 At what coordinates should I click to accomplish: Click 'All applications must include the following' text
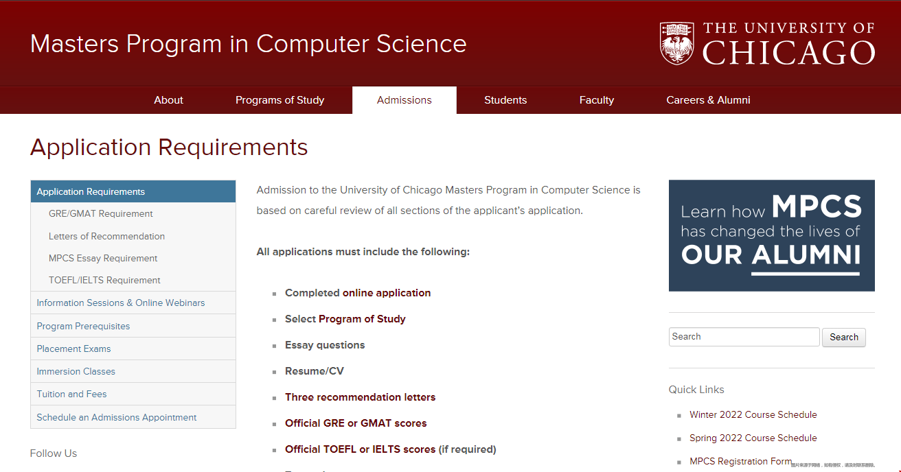(363, 252)
